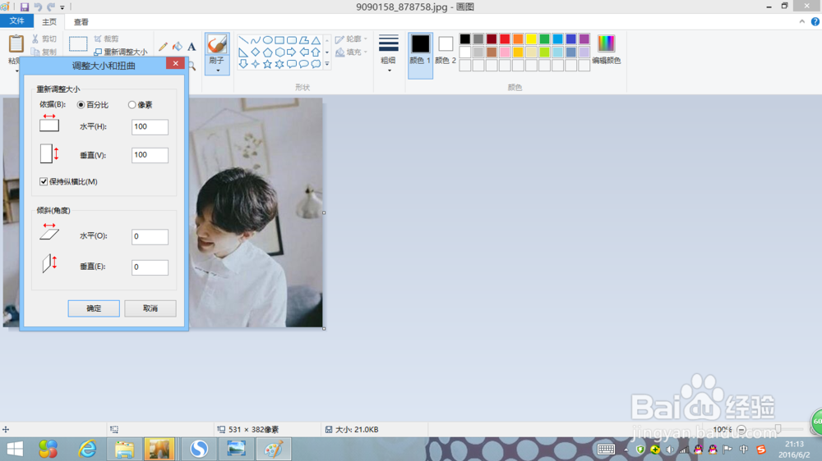Toggle Maintain aspect ratio (保持纵横比) checkbox
The image size is (822, 461).
coord(44,181)
